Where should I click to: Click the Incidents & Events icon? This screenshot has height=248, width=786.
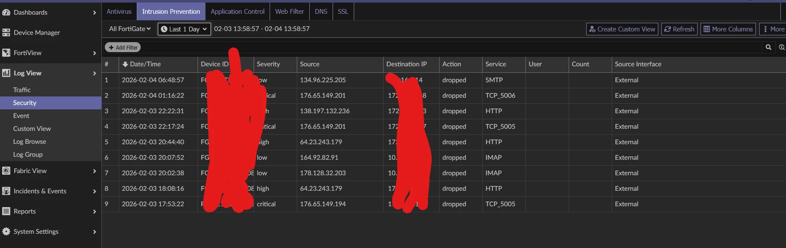point(6,191)
